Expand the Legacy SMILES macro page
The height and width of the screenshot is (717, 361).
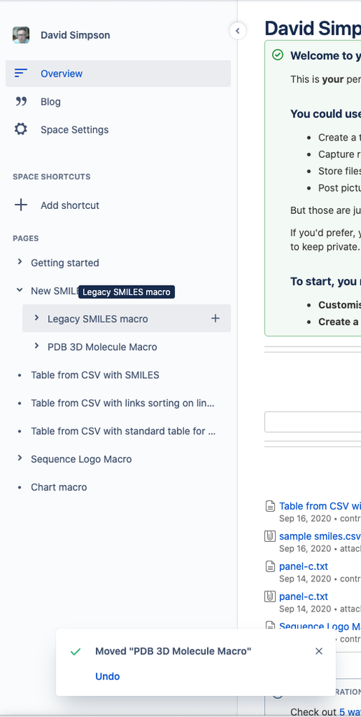click(x=37, y=318)
